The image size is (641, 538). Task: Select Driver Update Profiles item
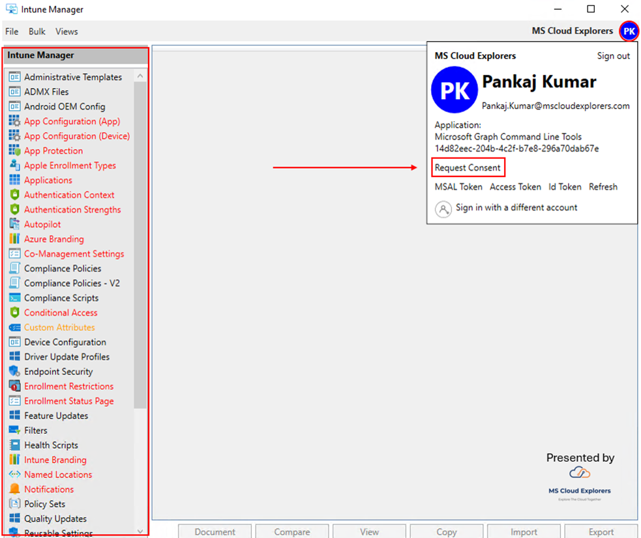click(x=67, y=357)
